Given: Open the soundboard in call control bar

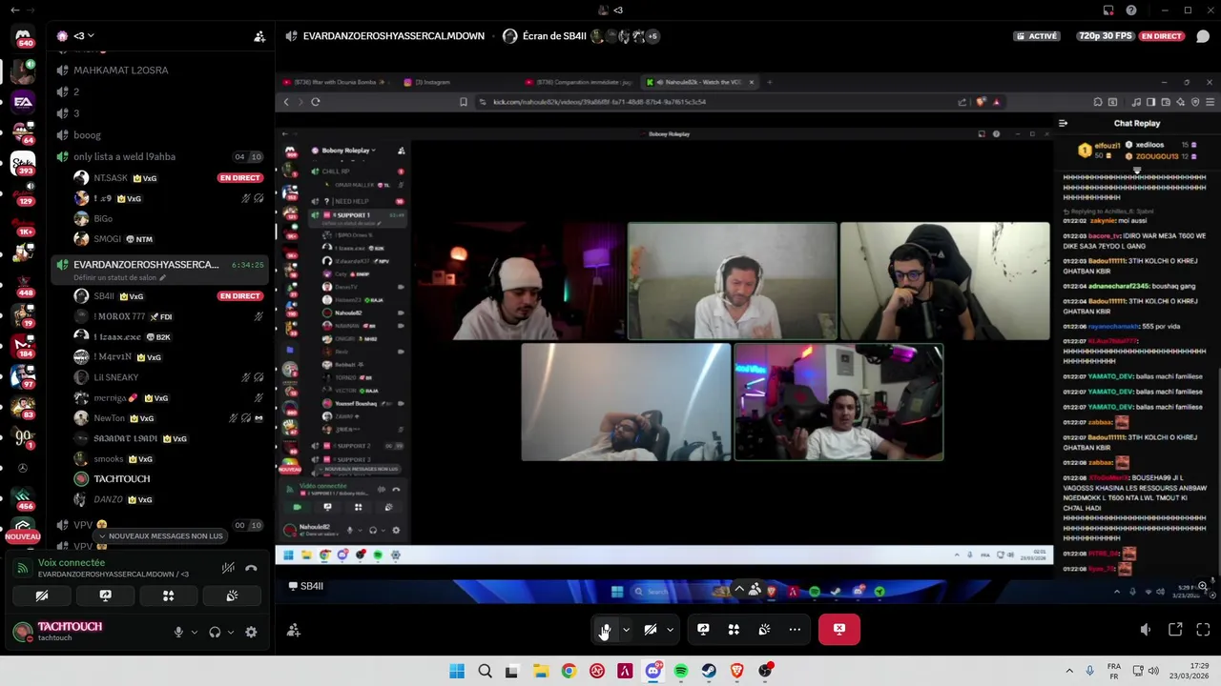Looking at the screenshot, I should [764, 629].
